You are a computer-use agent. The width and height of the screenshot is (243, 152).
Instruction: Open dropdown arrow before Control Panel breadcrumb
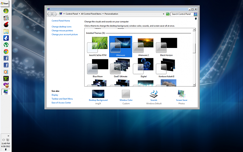(64, 14)
